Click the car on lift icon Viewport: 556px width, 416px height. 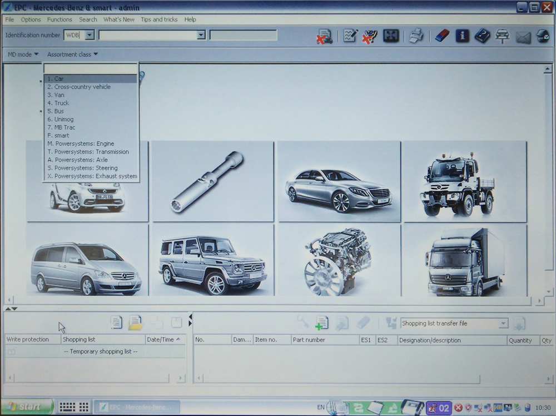502,36
